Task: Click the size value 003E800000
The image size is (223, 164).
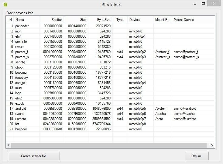Action: 77,109
